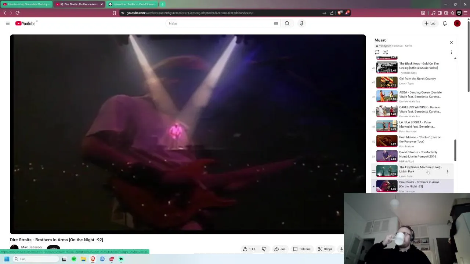The image size is (470, 264).
Task: Go to the YouTube home logo
Action: 25,23
